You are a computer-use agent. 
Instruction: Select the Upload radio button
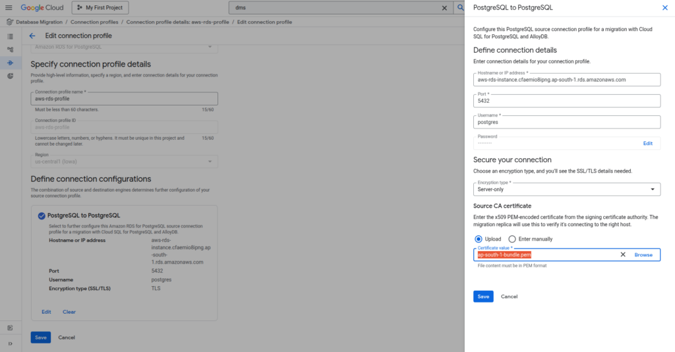click(x=479, y=239)
